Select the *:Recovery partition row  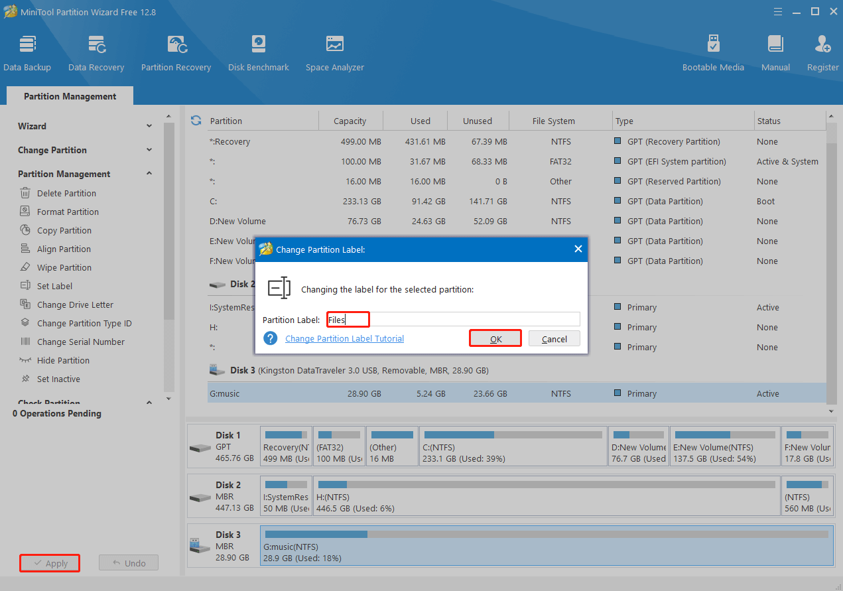pyautogui.click(x=517, y=141)
